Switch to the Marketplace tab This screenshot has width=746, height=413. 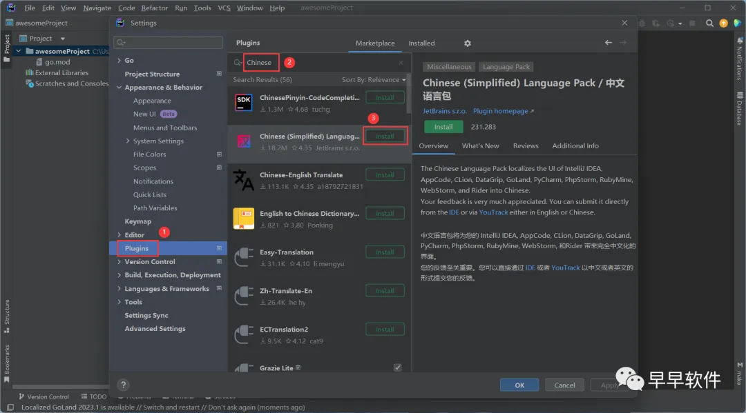click(375, 43)
